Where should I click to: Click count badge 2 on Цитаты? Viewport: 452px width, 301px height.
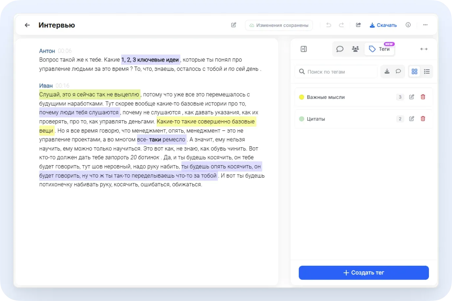click(x=400, y=119)
